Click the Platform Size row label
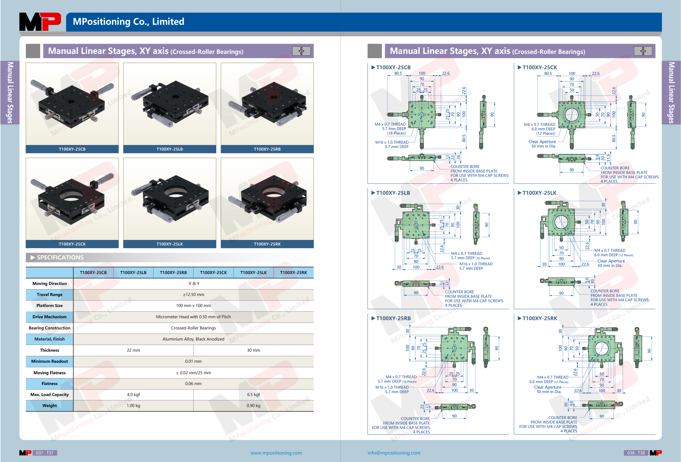Image resolution: width=681 pixels, height=462 pixels. point(50,306)
